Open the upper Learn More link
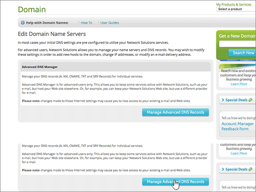 (239, 84)
